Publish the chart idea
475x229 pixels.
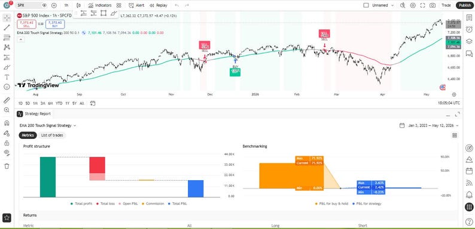[x=465, y=5]
